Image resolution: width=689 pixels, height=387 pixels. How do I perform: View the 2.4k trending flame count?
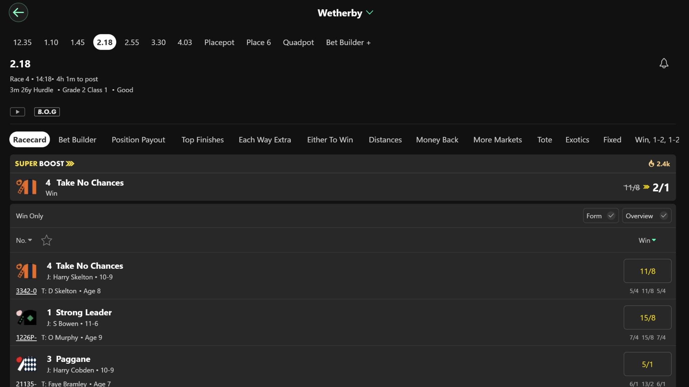[x=659, y=164]
